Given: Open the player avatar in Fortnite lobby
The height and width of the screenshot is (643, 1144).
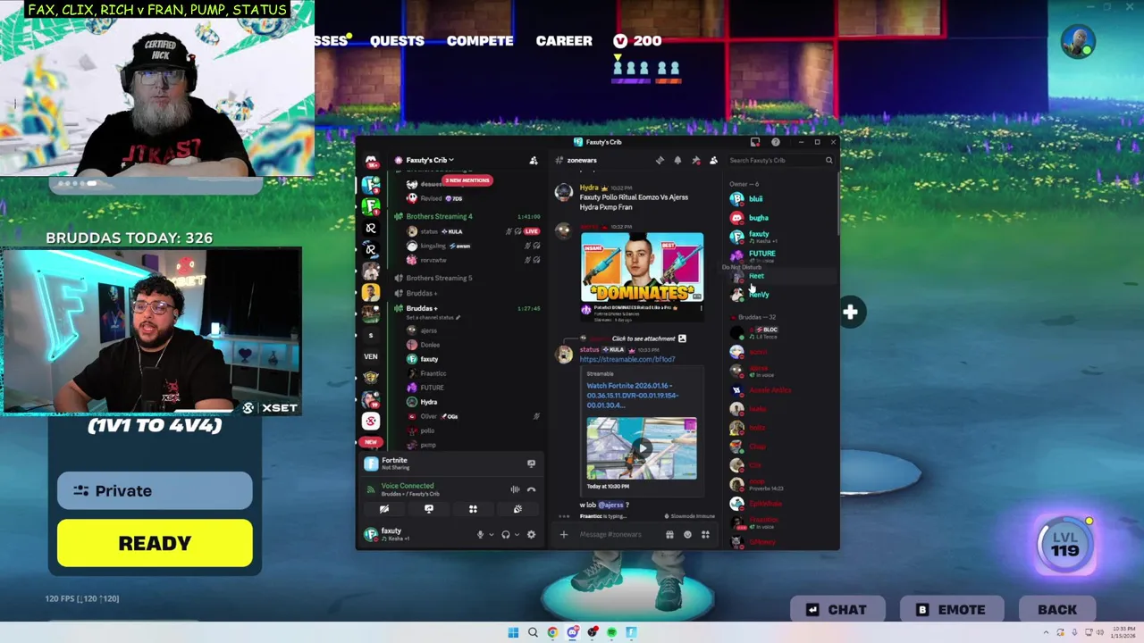Looking at the screenshot, I should pos(1078,42).
